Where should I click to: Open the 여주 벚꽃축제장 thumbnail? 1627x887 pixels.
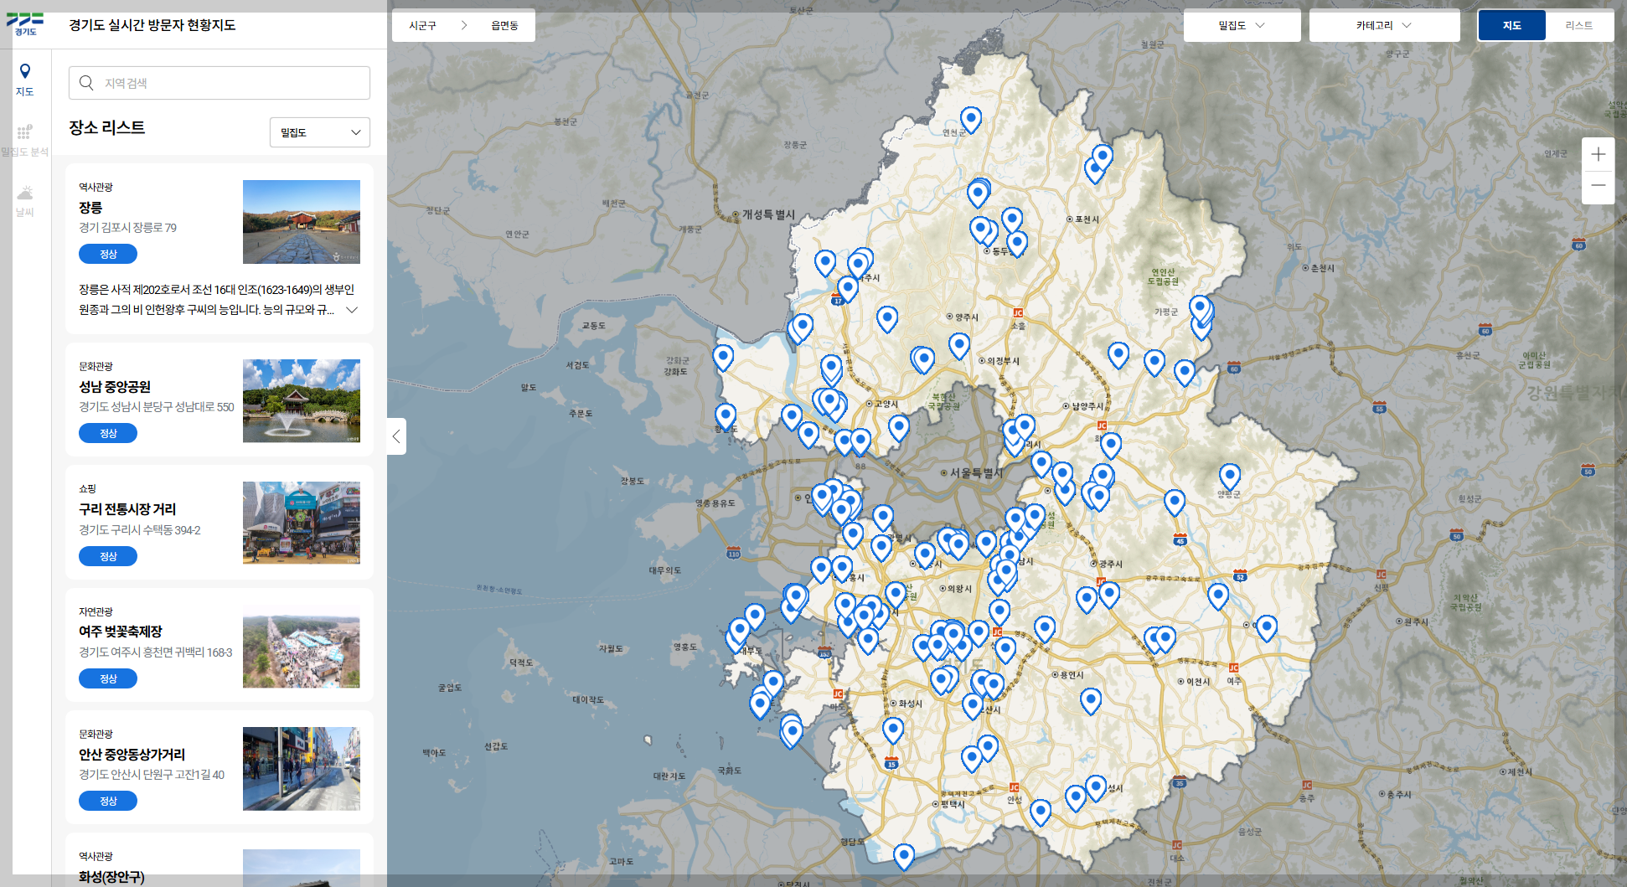point(302,647)
